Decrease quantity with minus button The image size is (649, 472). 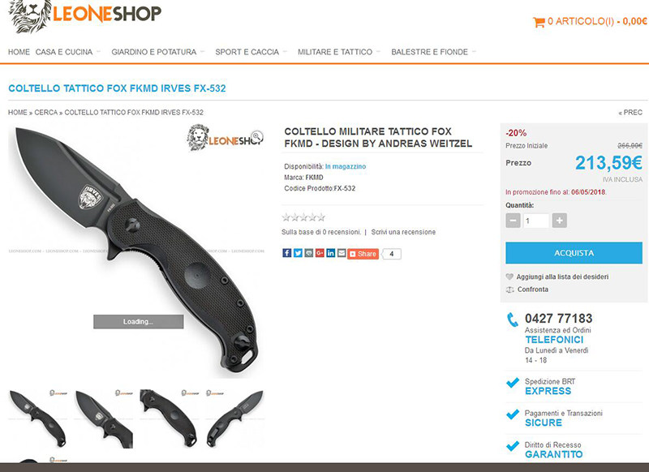pos(513,221)
